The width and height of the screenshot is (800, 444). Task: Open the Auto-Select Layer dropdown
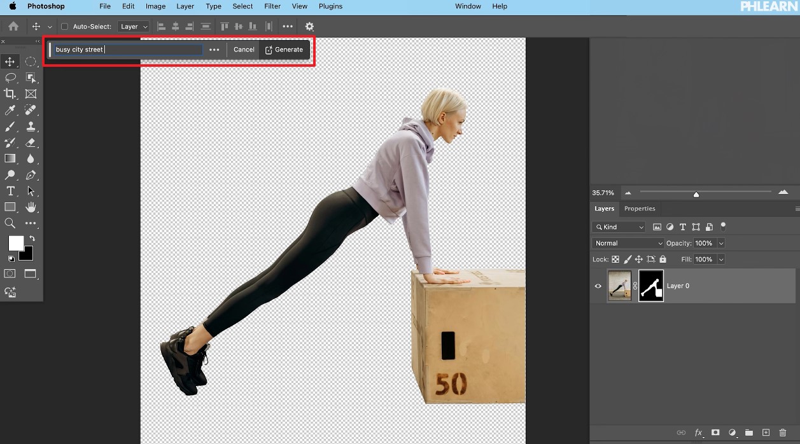[134, 27]
